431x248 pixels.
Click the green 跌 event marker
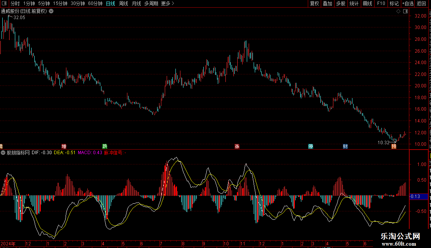point(105,146)
